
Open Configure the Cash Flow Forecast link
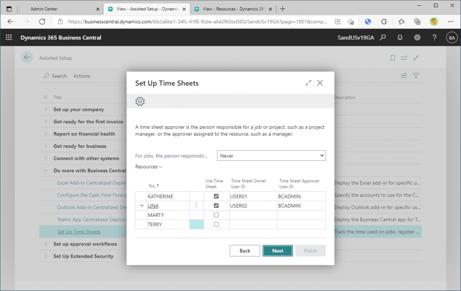92,195
